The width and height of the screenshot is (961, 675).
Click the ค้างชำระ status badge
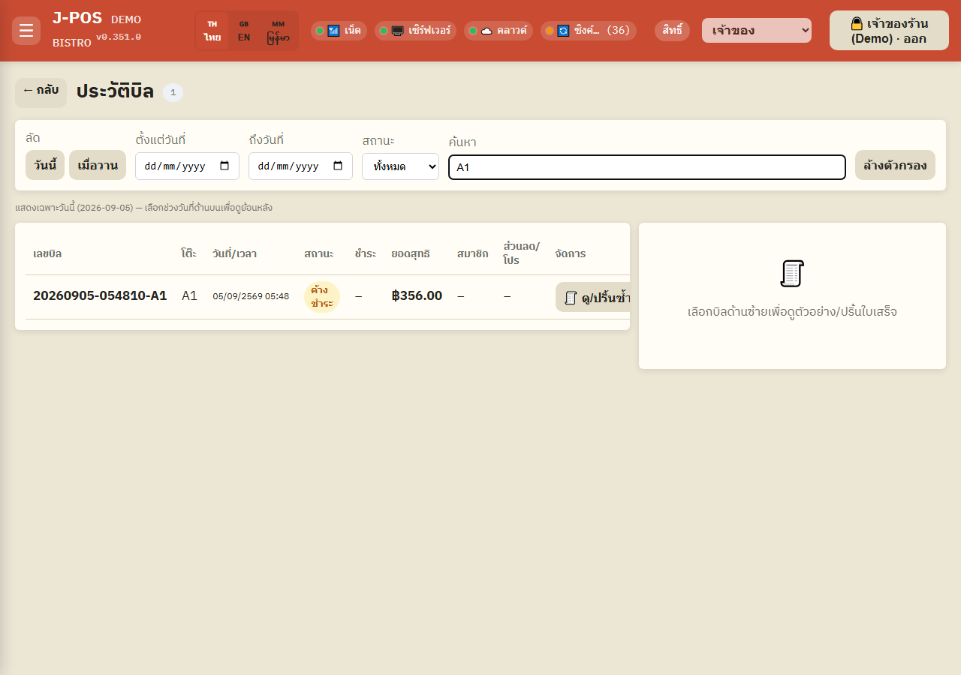(322, 297)
